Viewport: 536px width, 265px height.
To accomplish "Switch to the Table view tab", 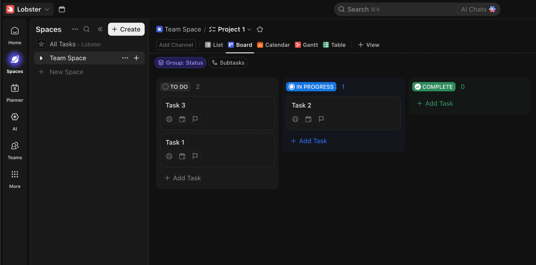I will (x=334, y=45).
